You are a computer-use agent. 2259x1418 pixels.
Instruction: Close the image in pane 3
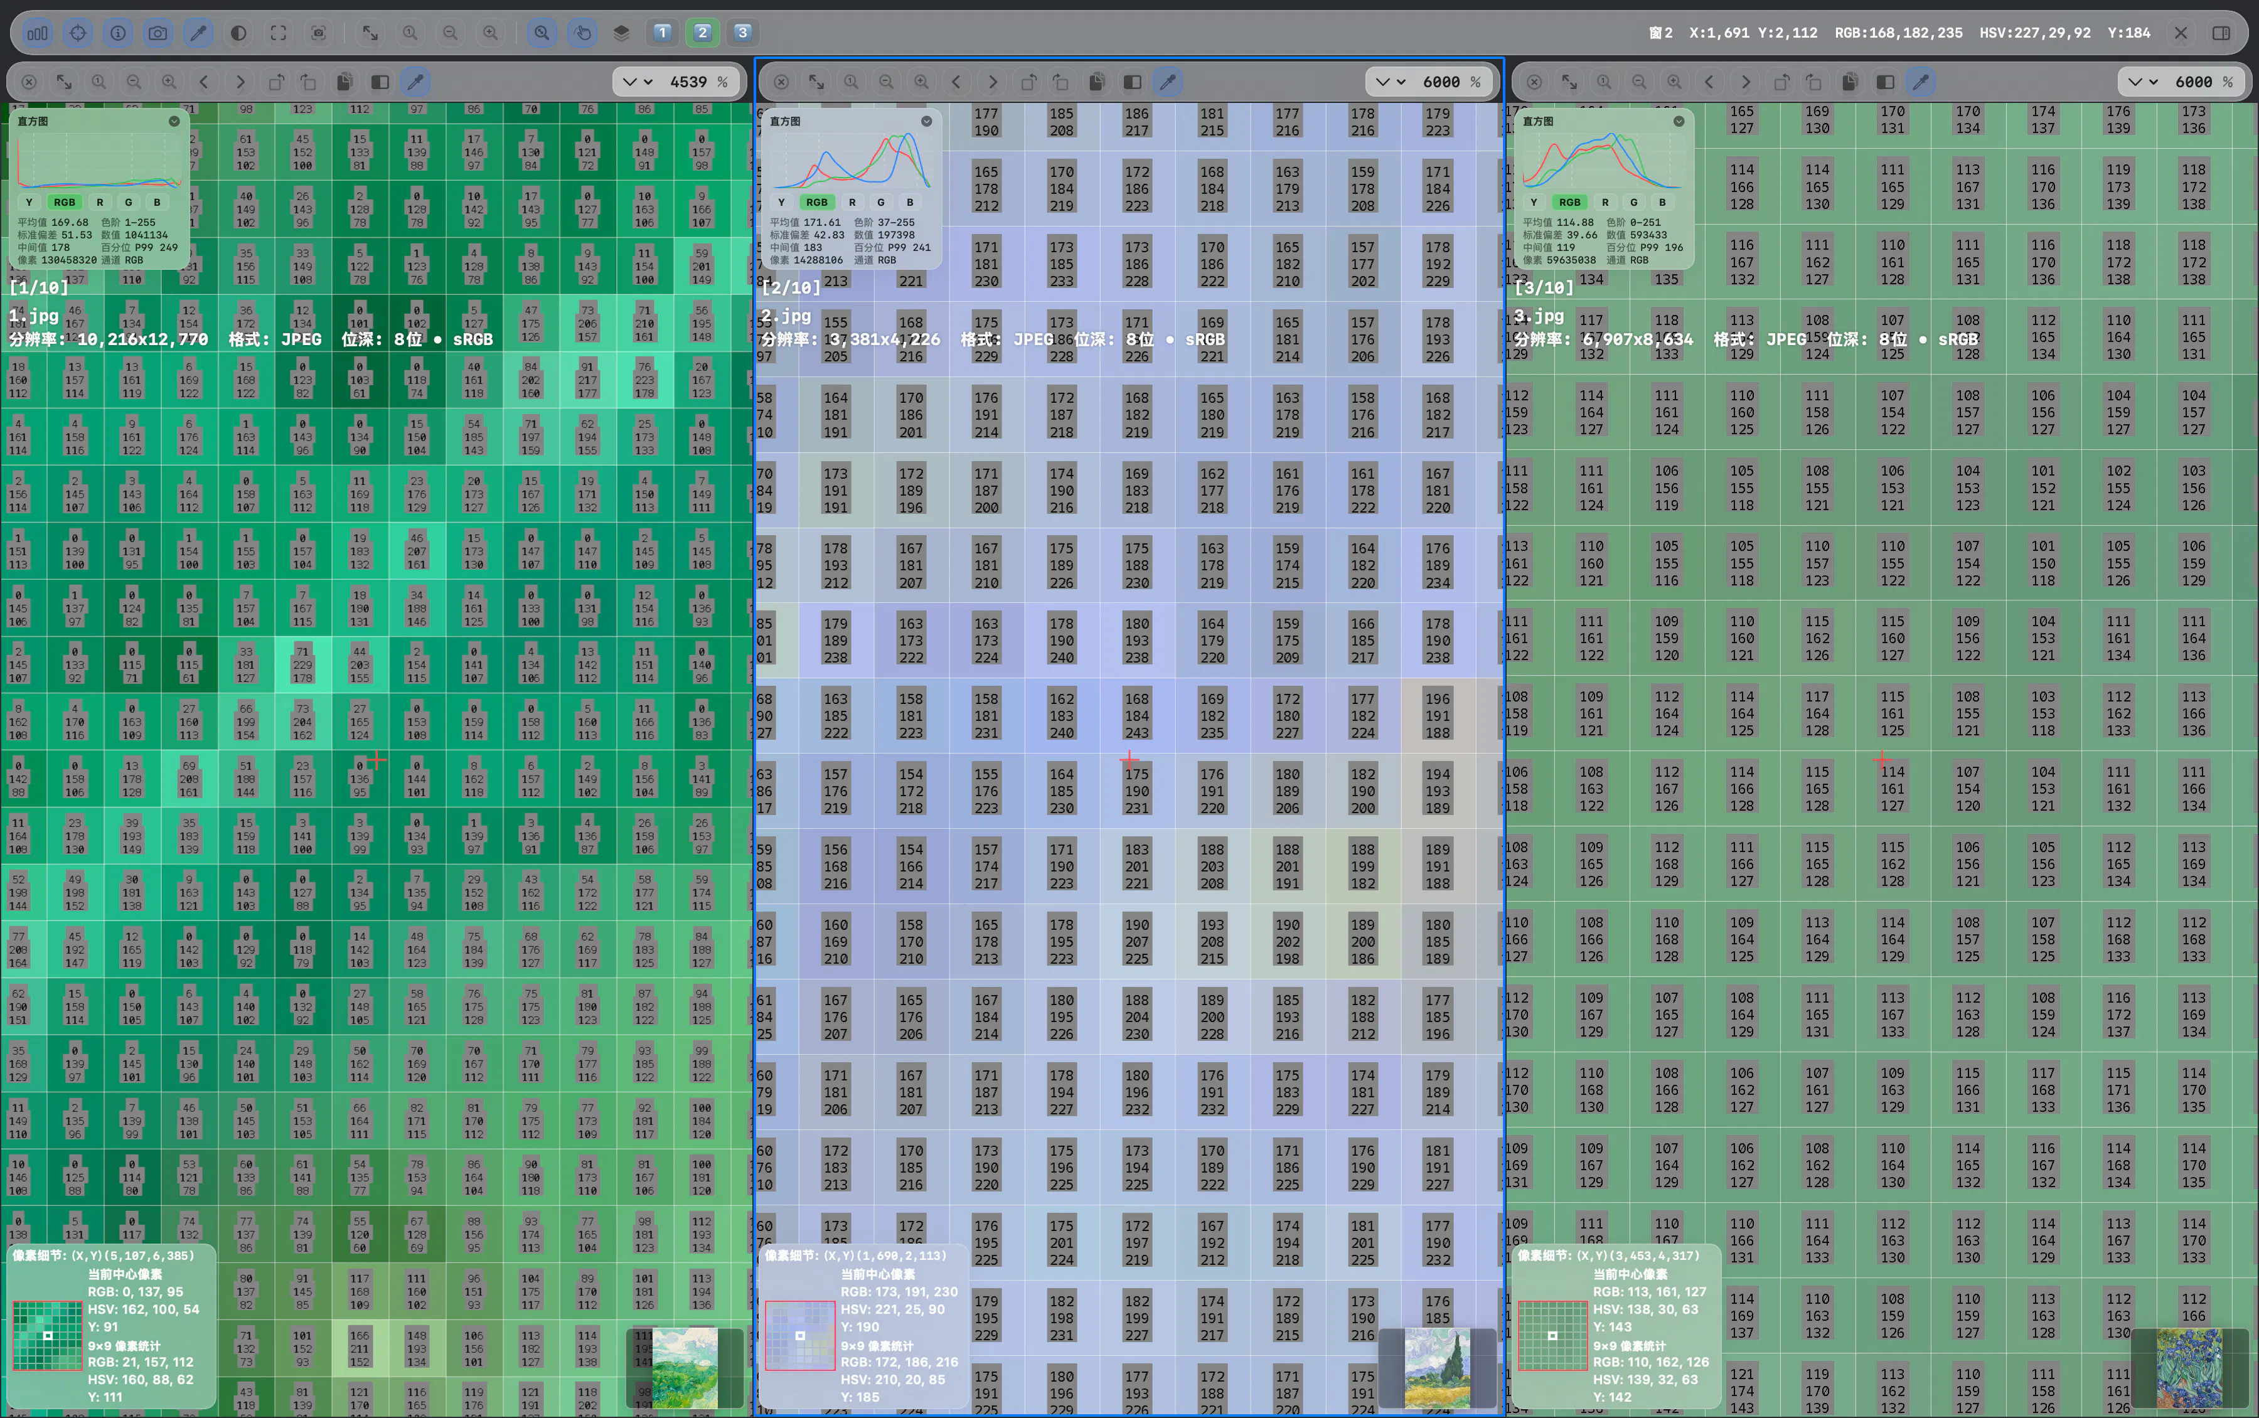point(1534,82)
